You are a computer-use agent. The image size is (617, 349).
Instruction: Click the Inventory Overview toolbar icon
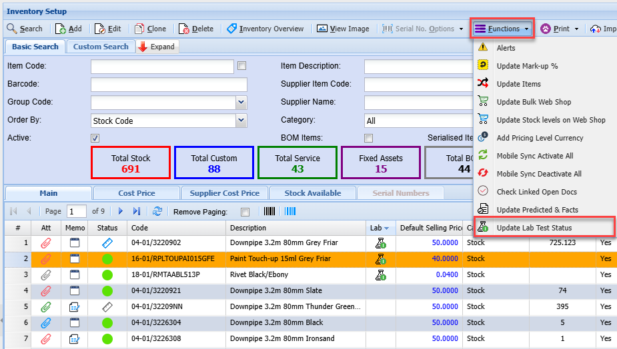click(232, 29)
